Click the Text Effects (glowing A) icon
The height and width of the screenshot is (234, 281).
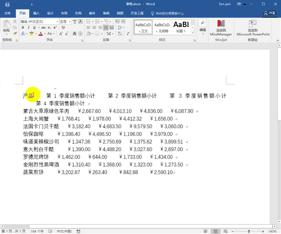tap(23, 34)
